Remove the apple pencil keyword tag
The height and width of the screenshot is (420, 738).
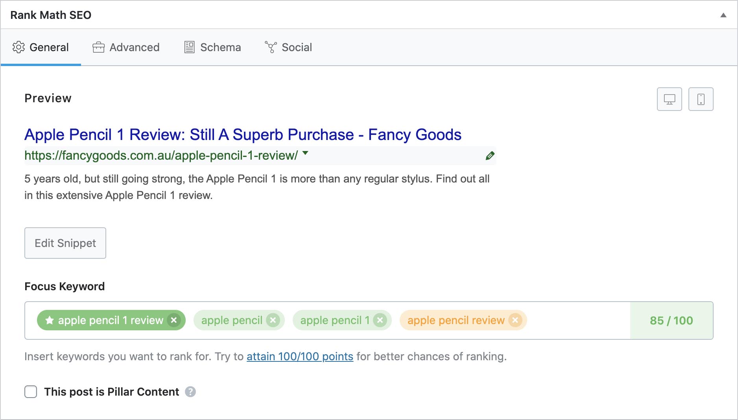(273, 320)
